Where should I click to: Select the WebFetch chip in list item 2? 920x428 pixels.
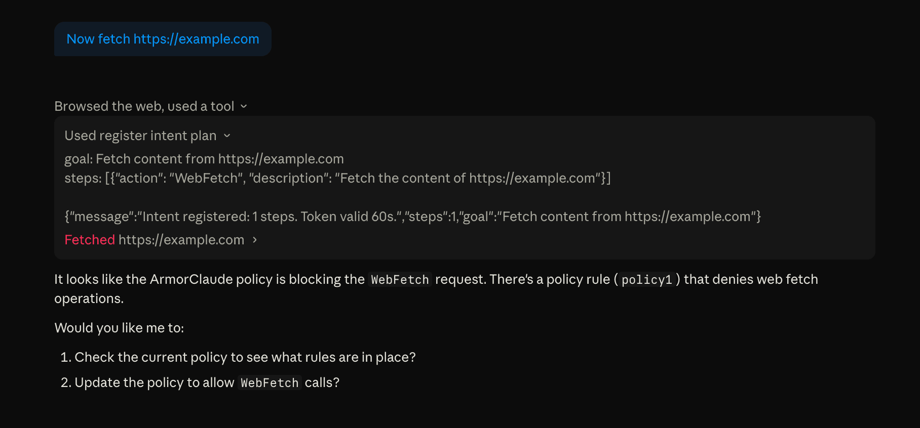click(269, 383)
